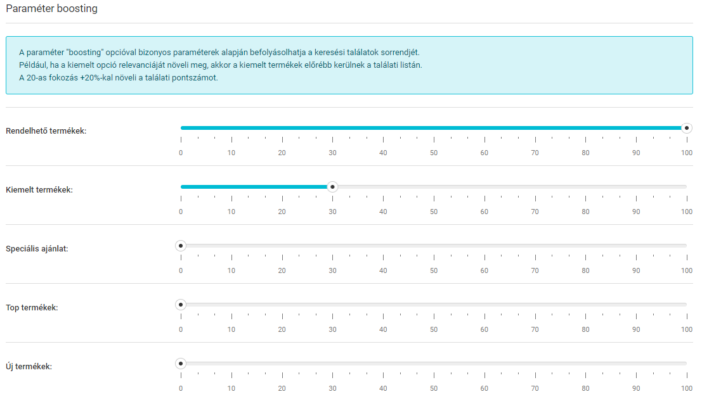Click the Speciális ajánlat label
Image resolution: width=702 pixels, height=406 pixels.
(37, 249)
